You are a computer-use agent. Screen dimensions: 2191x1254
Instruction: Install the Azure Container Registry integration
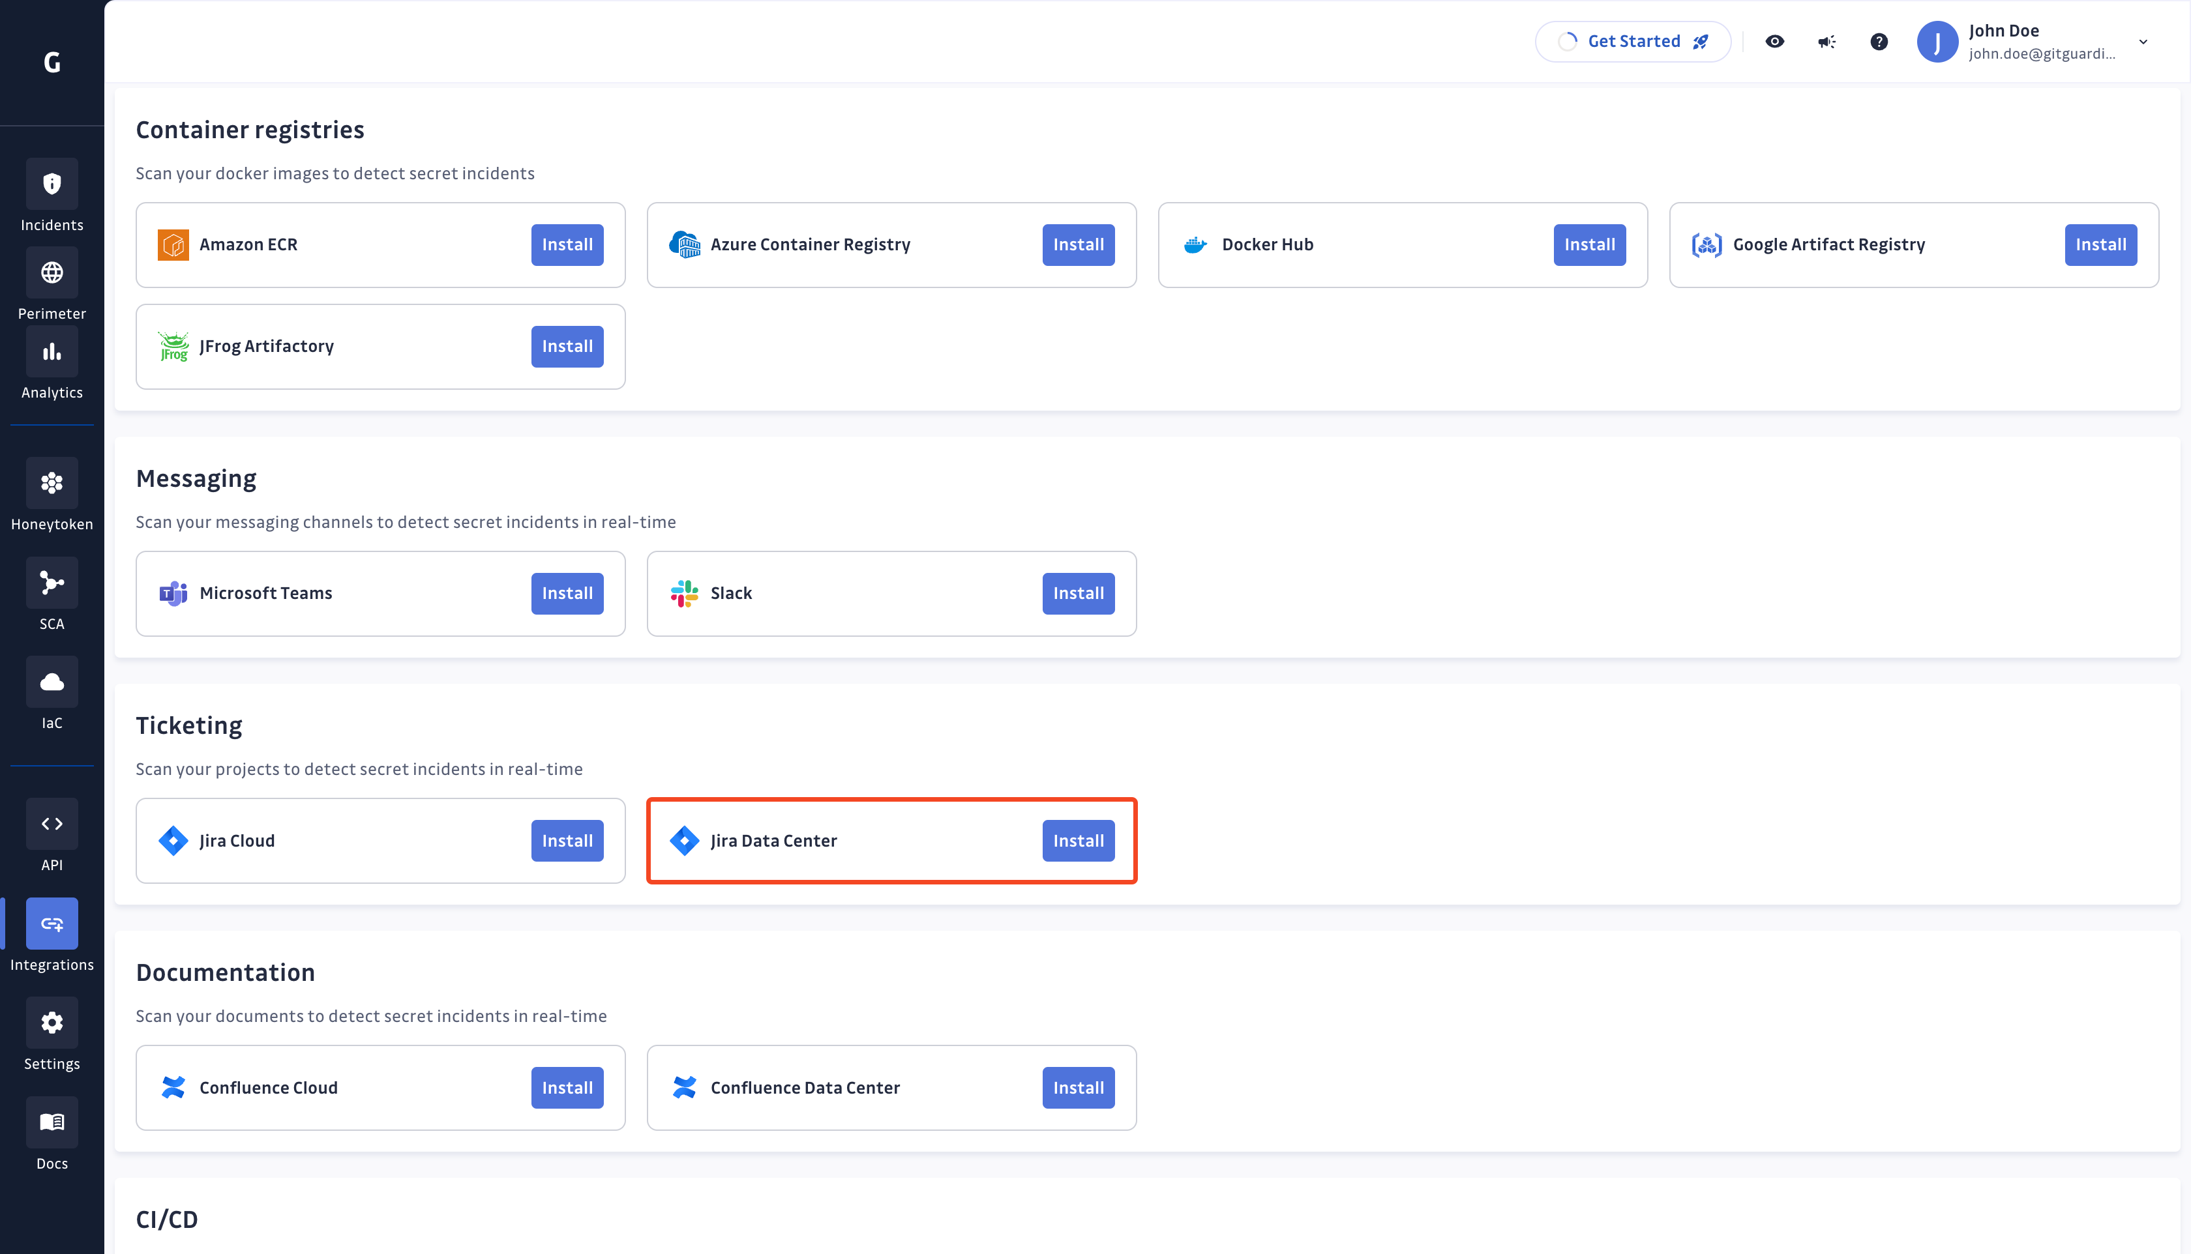pos(1078,244)
